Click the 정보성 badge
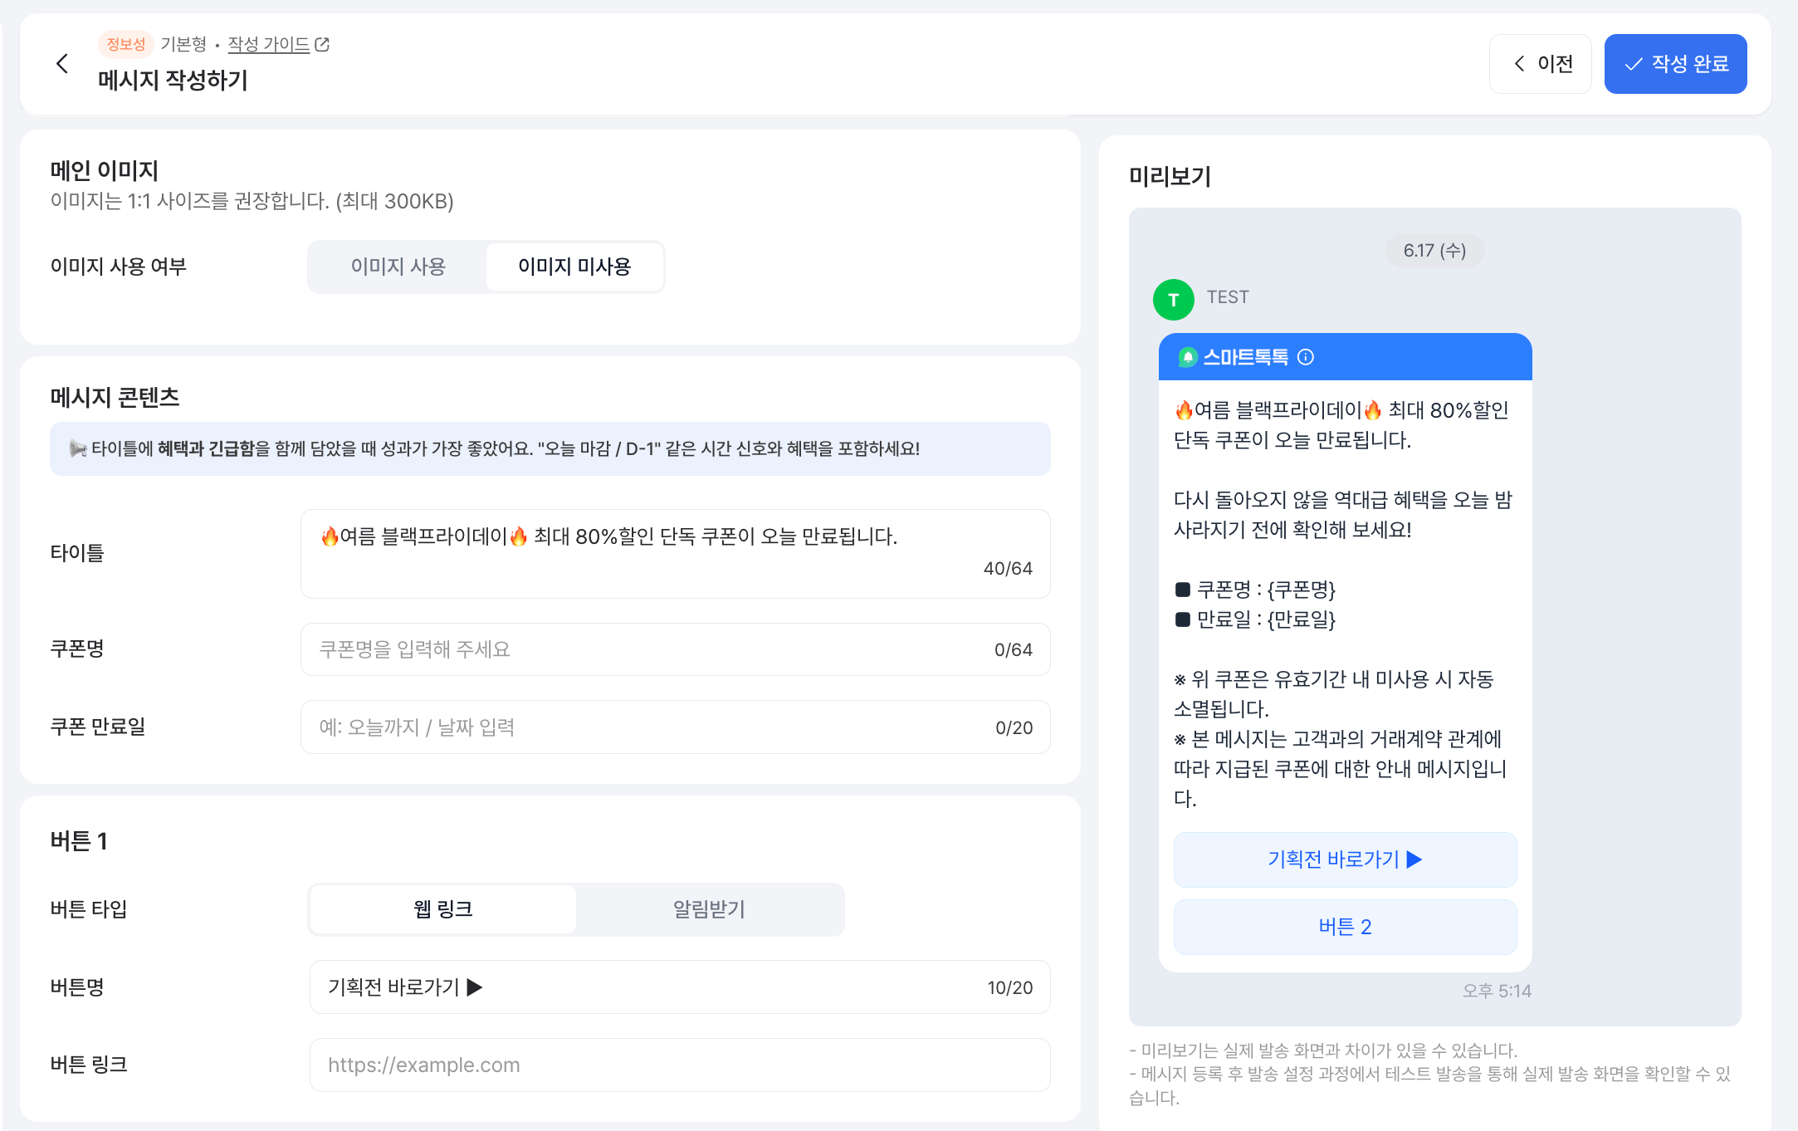 click(126, 44)
